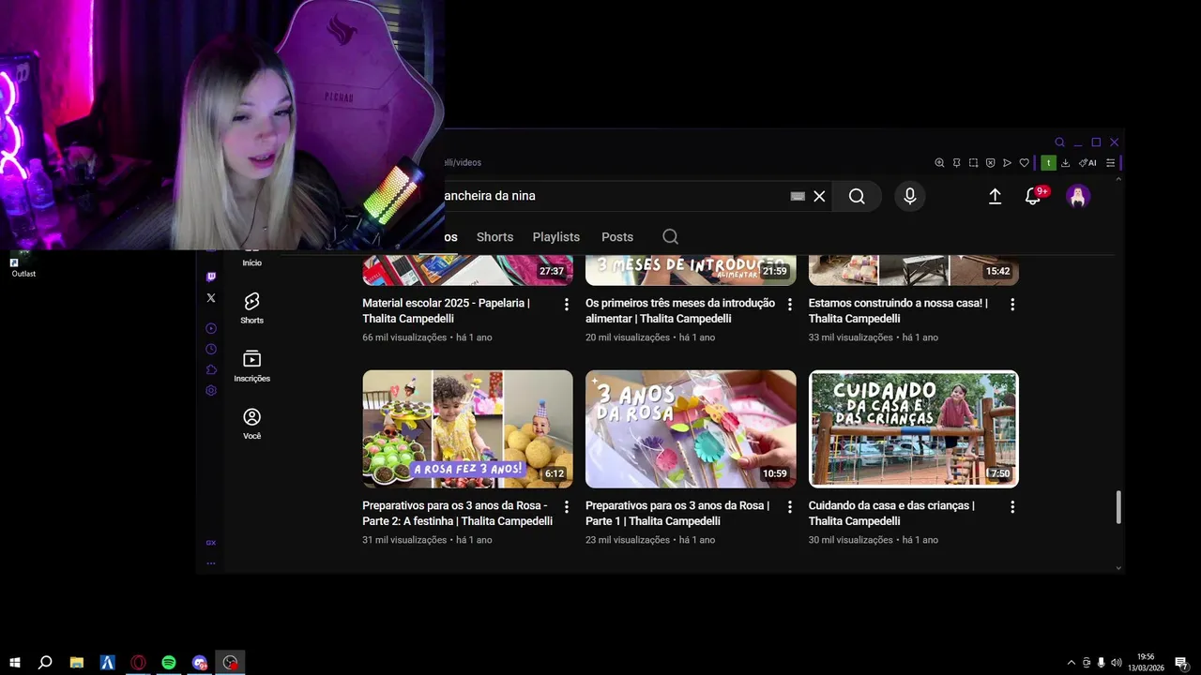Click the green 't' extension icon
This screenshot has width=1201, height=675.
click(1049, 162)
